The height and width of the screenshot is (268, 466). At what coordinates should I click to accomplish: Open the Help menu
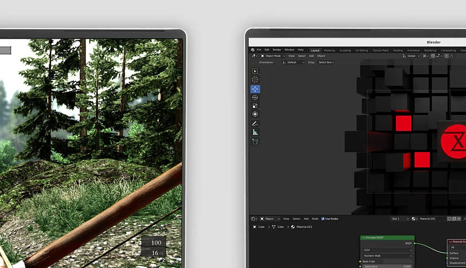[301, 50]
